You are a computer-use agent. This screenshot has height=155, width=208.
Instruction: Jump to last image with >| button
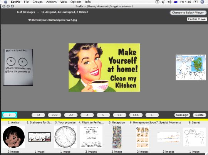tap(152, 115)
